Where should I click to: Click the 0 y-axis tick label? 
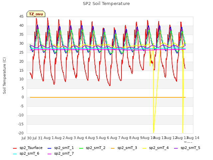point(23,97)
